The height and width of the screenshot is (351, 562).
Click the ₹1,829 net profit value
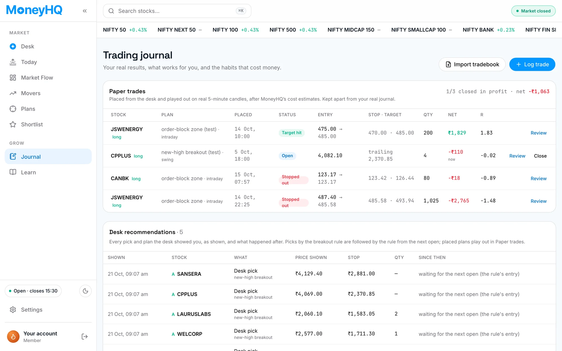click(457, 133)
